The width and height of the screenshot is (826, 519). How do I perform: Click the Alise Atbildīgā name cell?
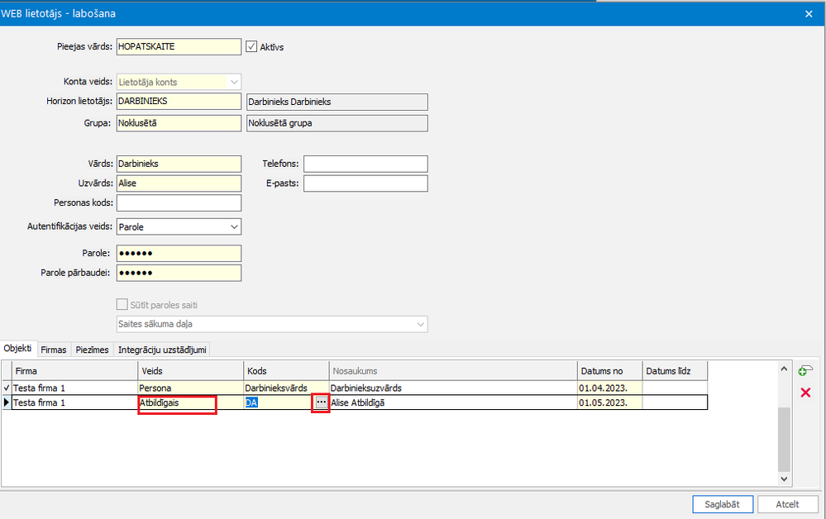click(453, 402)
